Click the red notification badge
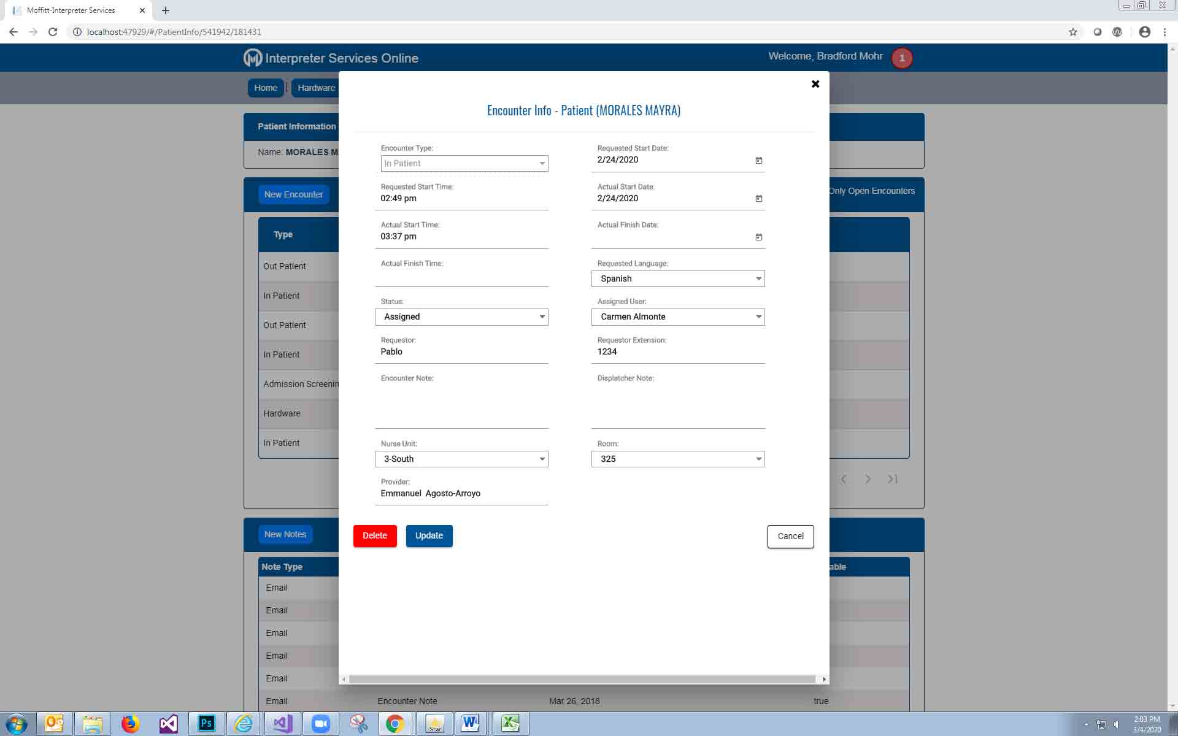This screenshot has width=1178, height=736. tap(901, 58)
